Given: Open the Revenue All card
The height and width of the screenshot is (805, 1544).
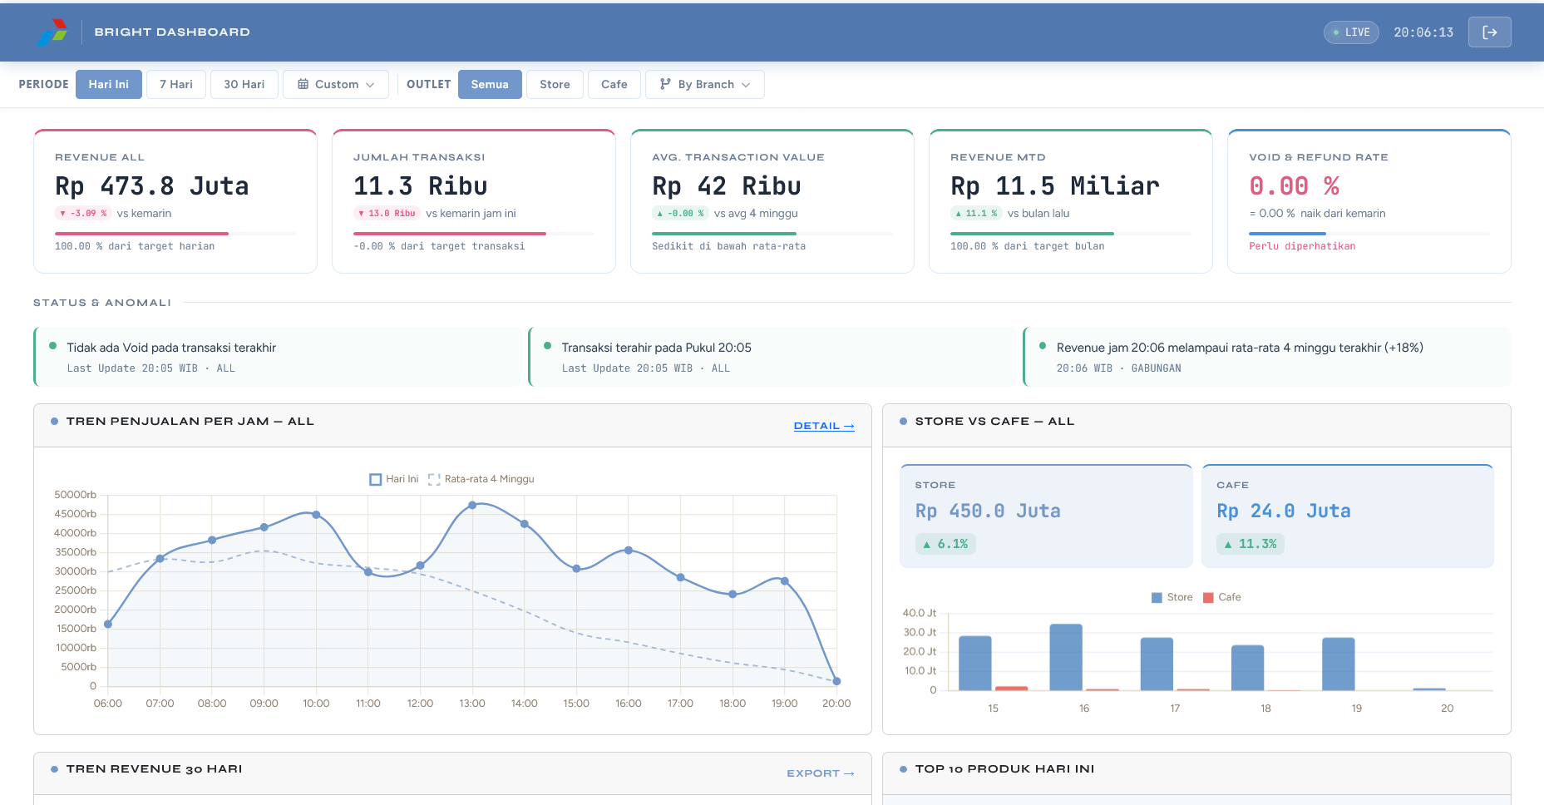Looking at the screenshot, I should click(175, 201).
